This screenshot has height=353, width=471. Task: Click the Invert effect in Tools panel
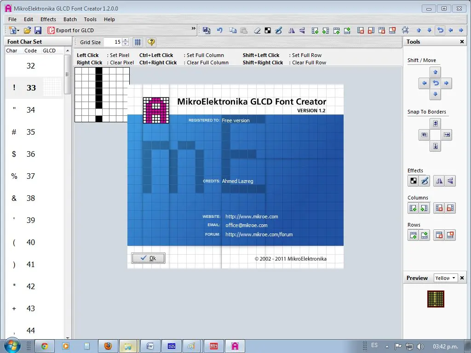tap(414, 181)
